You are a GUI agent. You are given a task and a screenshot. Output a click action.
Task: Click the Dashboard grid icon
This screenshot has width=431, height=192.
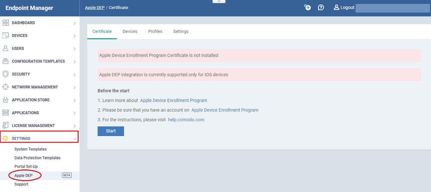point(5,23)
